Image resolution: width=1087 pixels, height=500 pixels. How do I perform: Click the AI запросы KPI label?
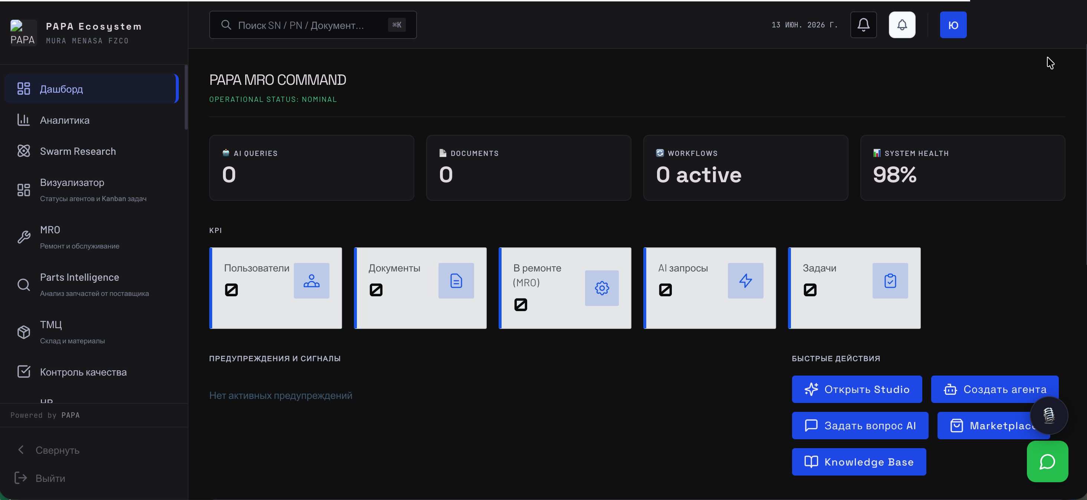click(x=683, y=268)
